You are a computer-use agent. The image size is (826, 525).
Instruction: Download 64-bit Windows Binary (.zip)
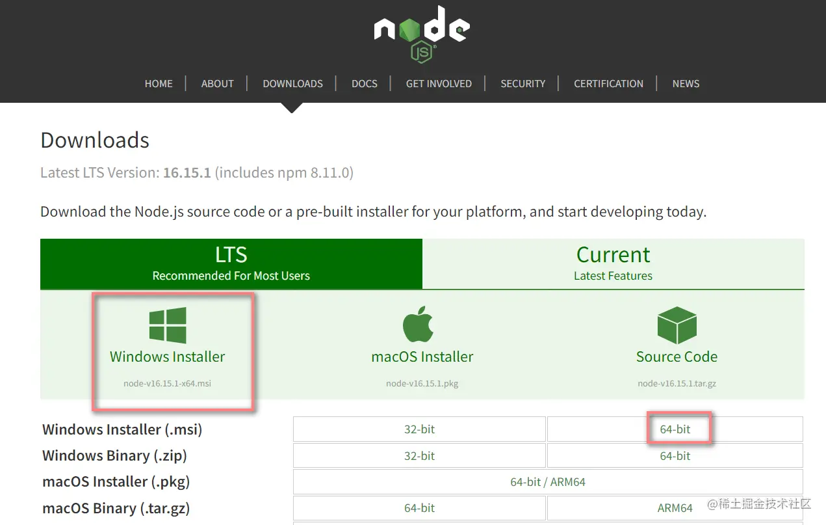(x=675, y=456)
